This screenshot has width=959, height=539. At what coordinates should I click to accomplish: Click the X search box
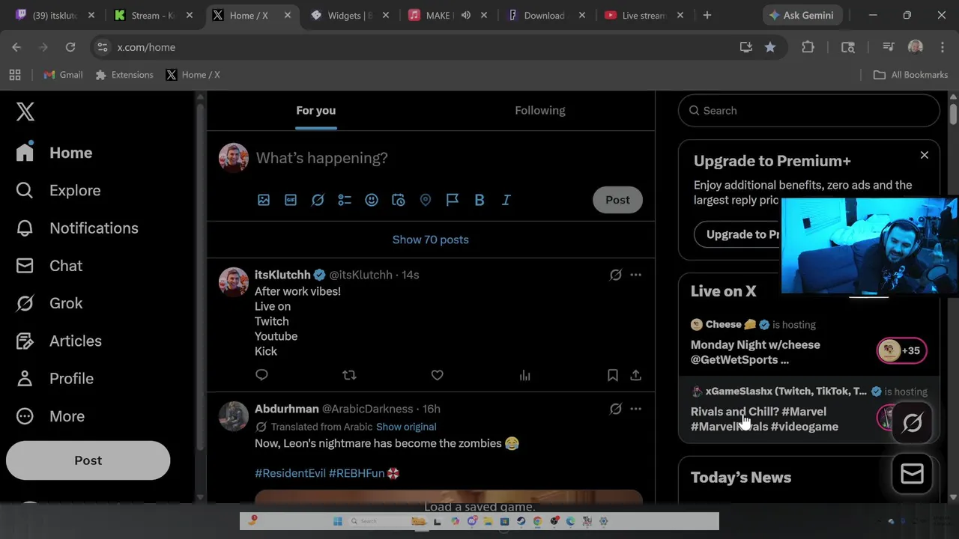click(x=809, y=111)
